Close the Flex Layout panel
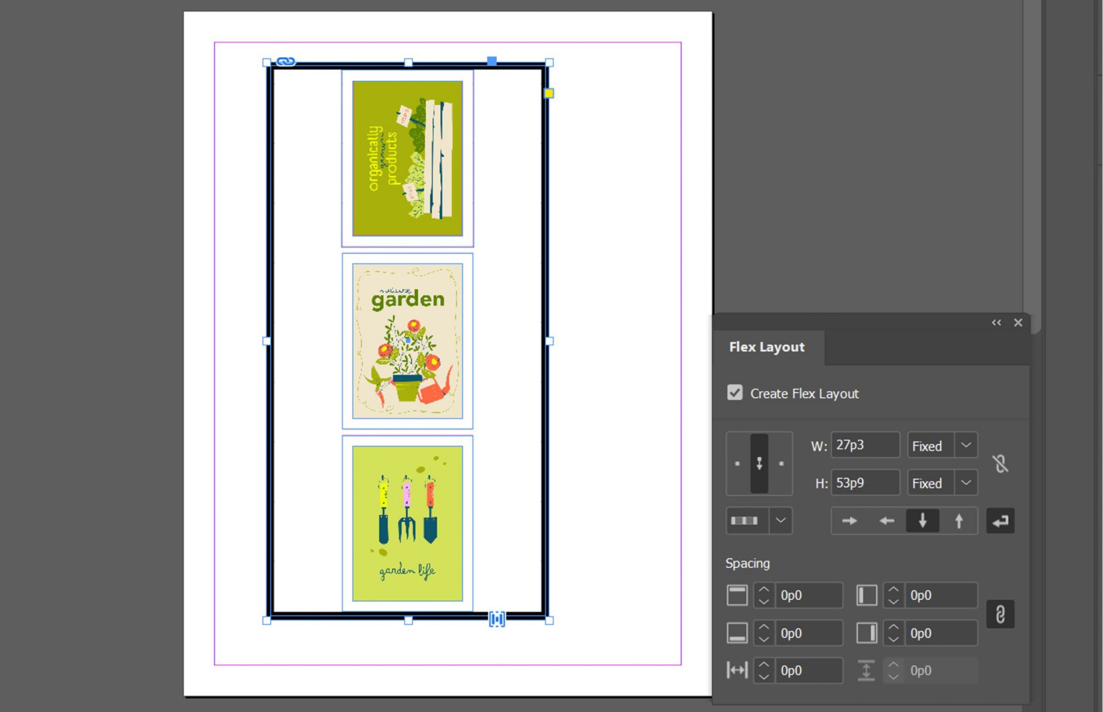This screenshot has width=1103, height=712. [x=1018, y=322]
